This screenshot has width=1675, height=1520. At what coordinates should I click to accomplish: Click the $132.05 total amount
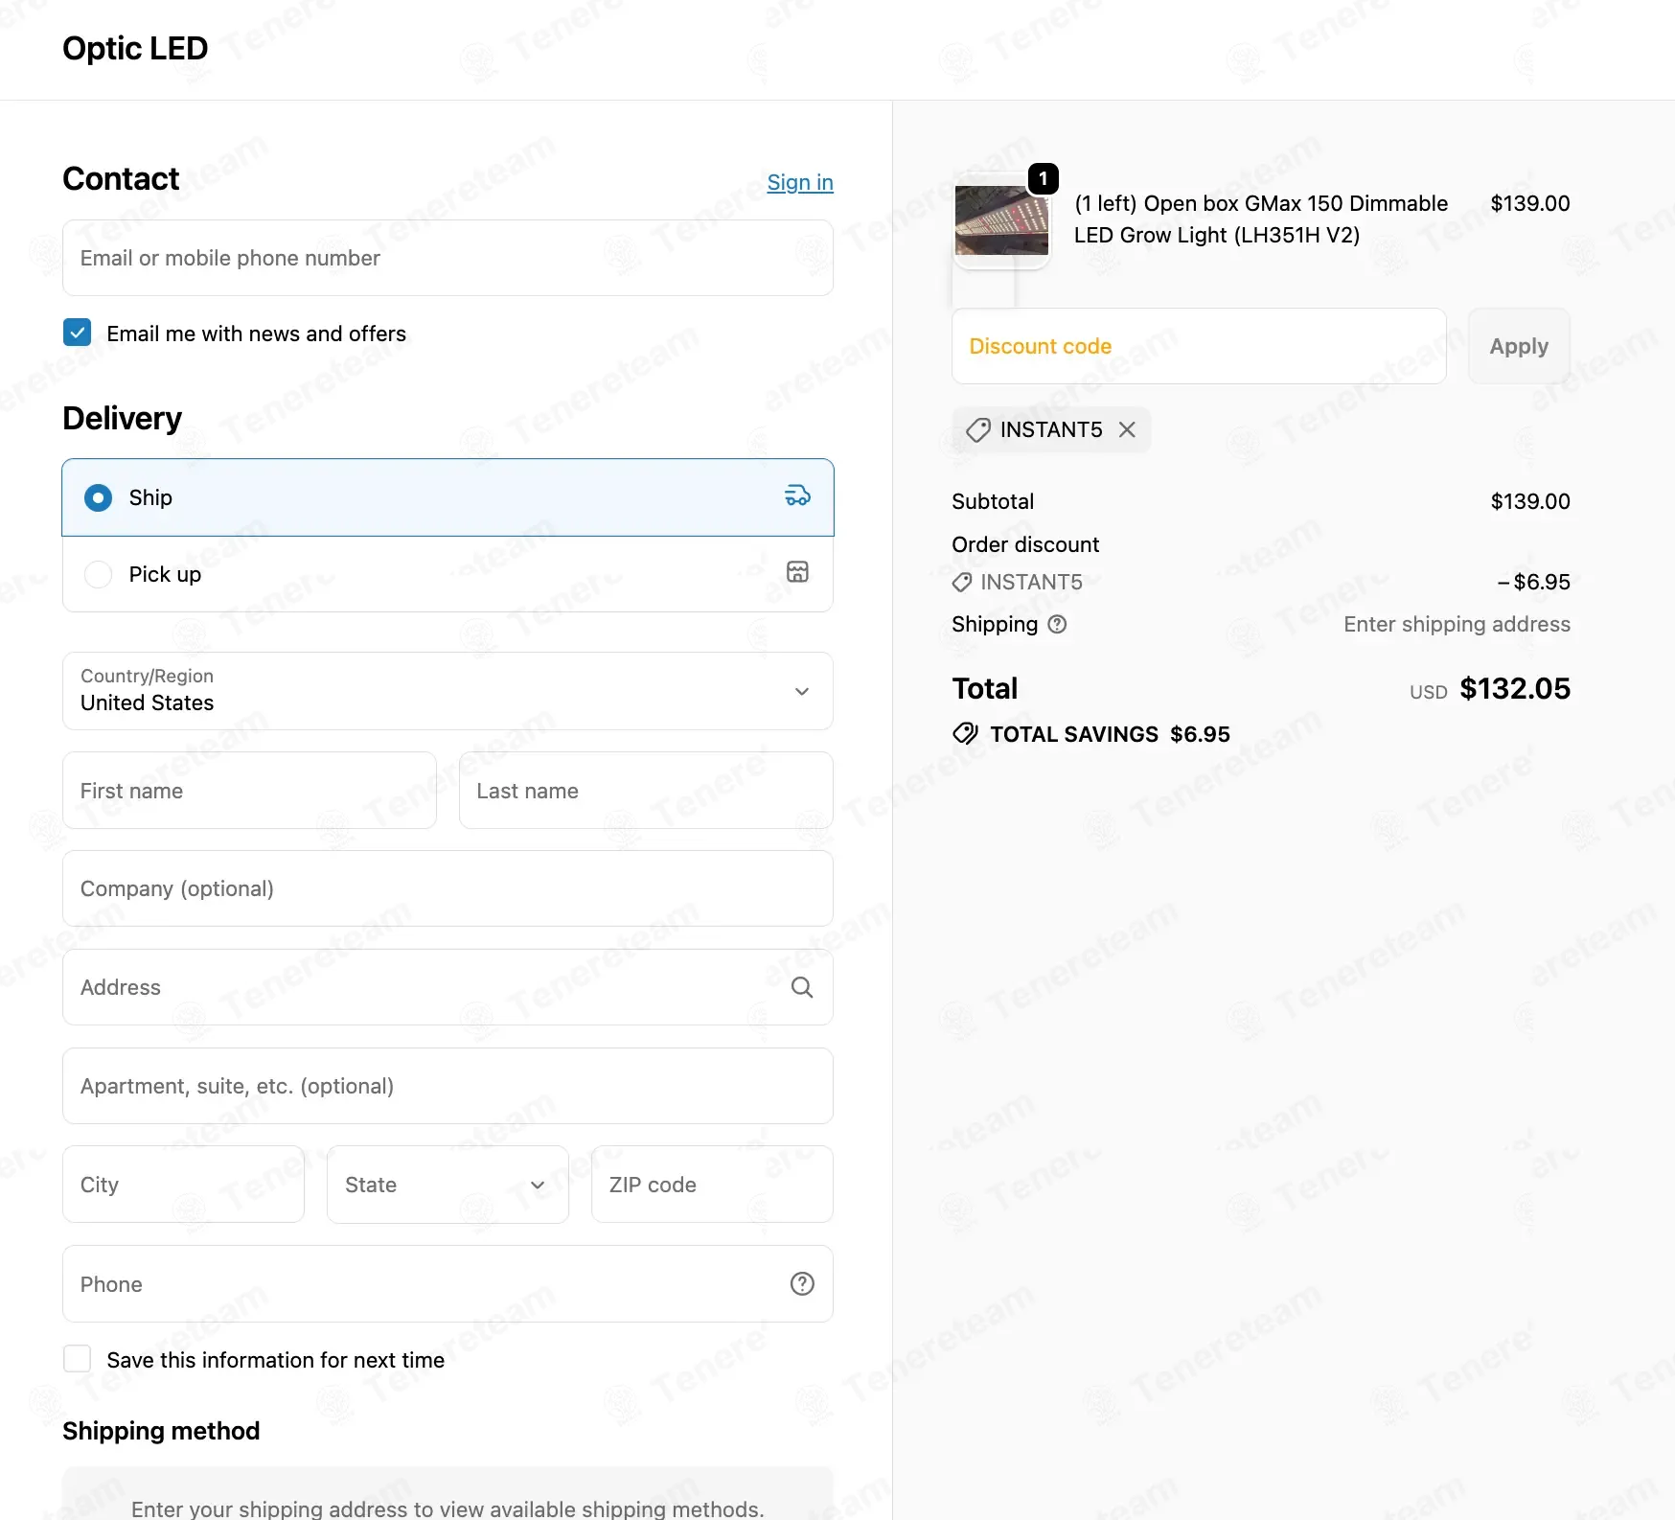1515,688
